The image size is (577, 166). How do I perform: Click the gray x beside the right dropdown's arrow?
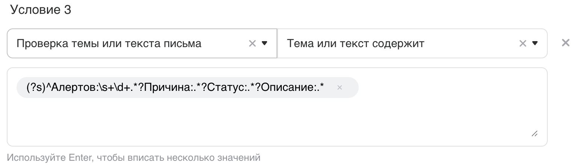tap(523, 44)
